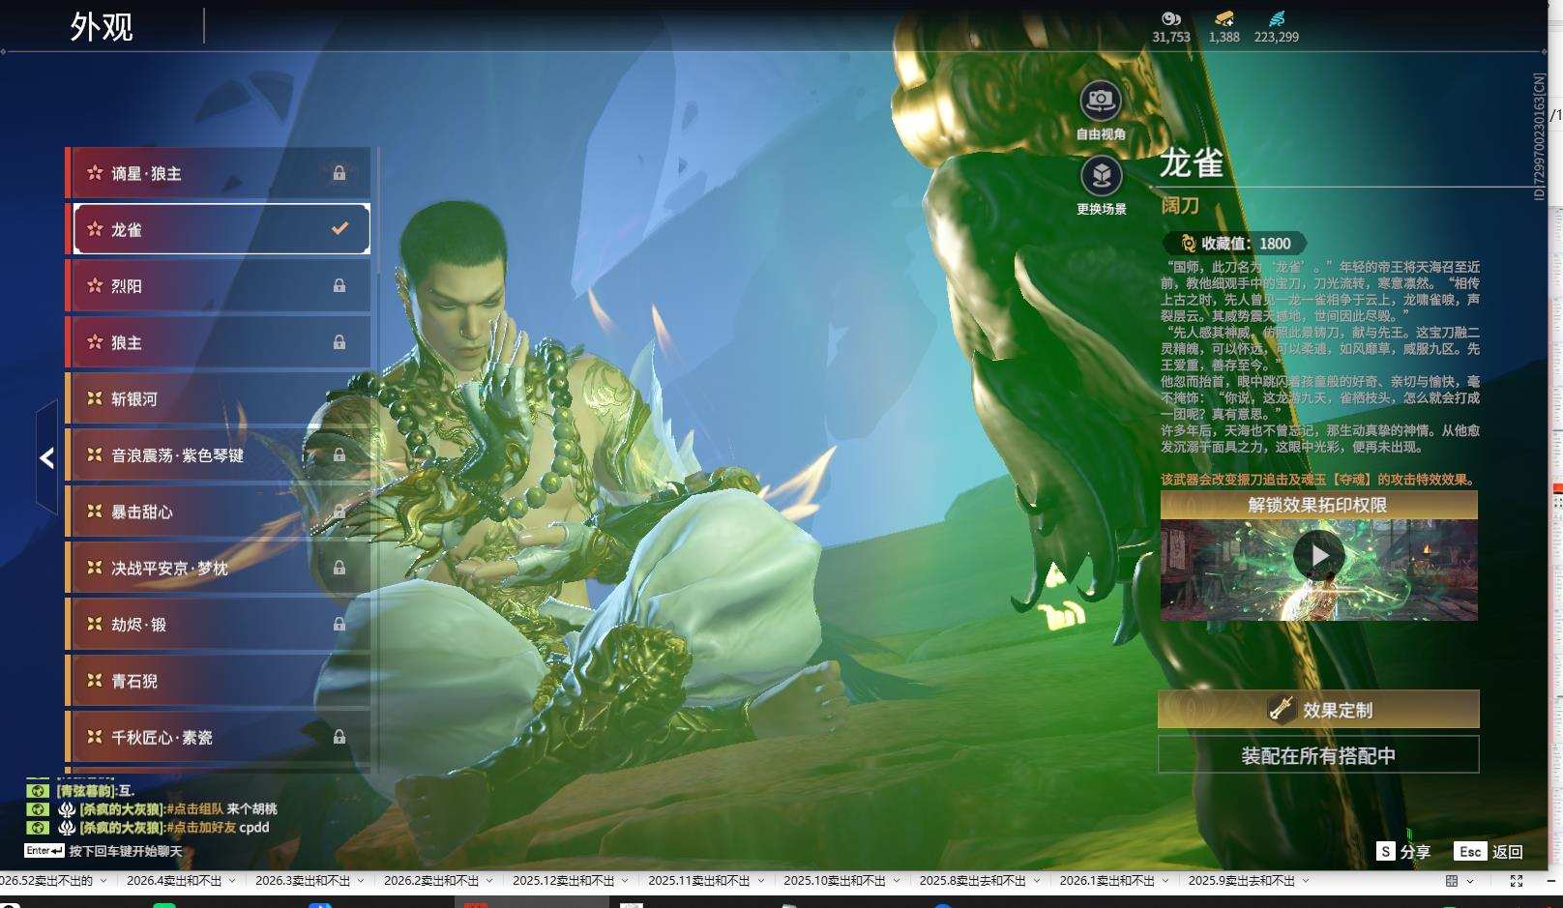The width and height of the screenshot is (1563, 908).
Task: Select the 暴击甜心 skin row
Action: coord(218,512)
